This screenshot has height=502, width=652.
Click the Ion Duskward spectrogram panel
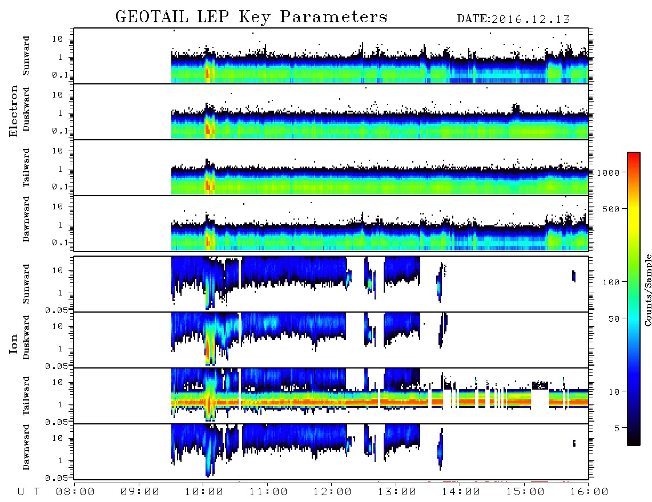pyautogui.click(x=331, y=340)
